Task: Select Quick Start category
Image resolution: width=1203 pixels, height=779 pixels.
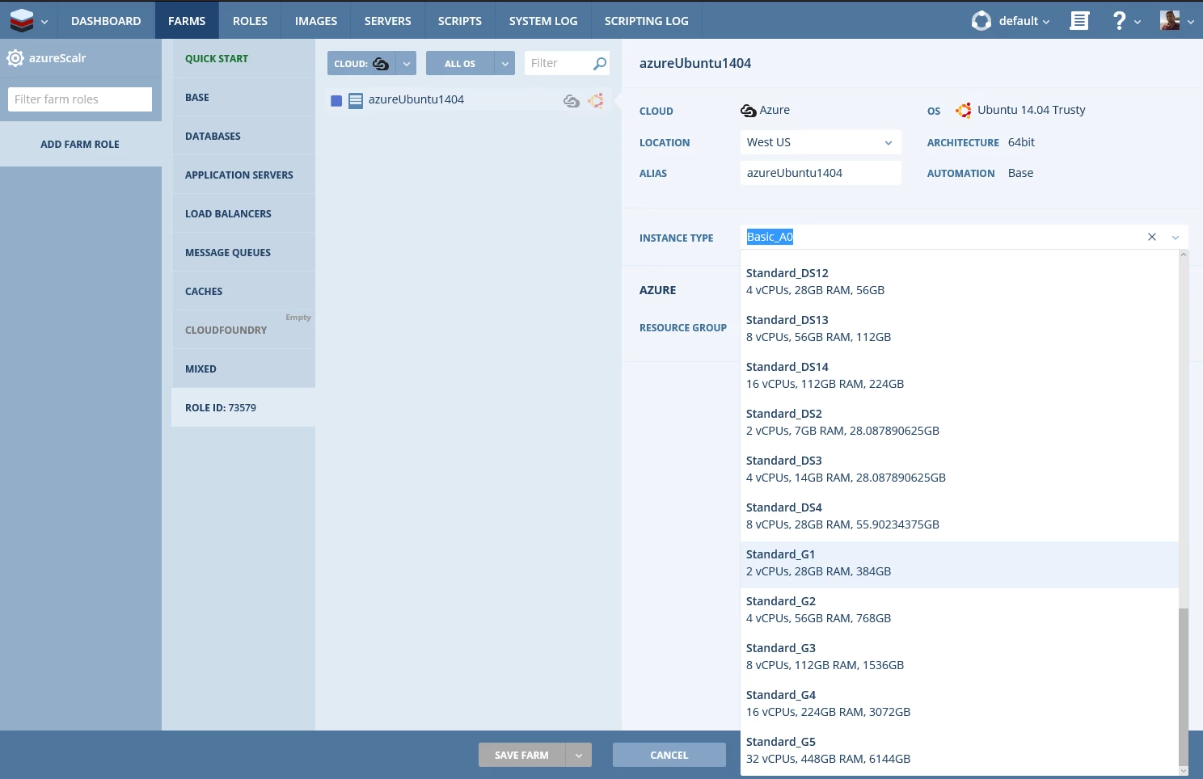Action: tap(243, 58)
